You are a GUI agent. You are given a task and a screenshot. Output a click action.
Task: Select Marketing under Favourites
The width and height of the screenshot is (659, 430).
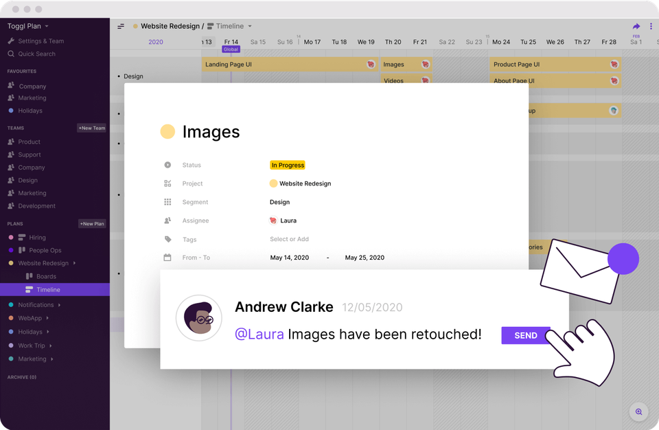[x=32, y=98]
